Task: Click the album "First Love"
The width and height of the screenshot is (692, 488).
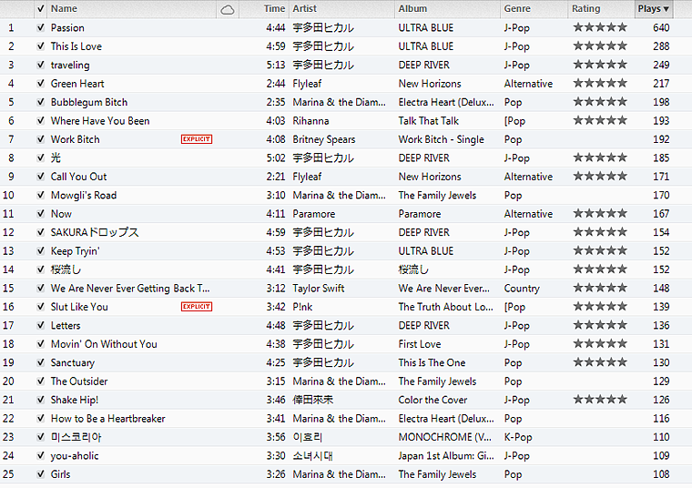Action: click(x=420, y=344)
